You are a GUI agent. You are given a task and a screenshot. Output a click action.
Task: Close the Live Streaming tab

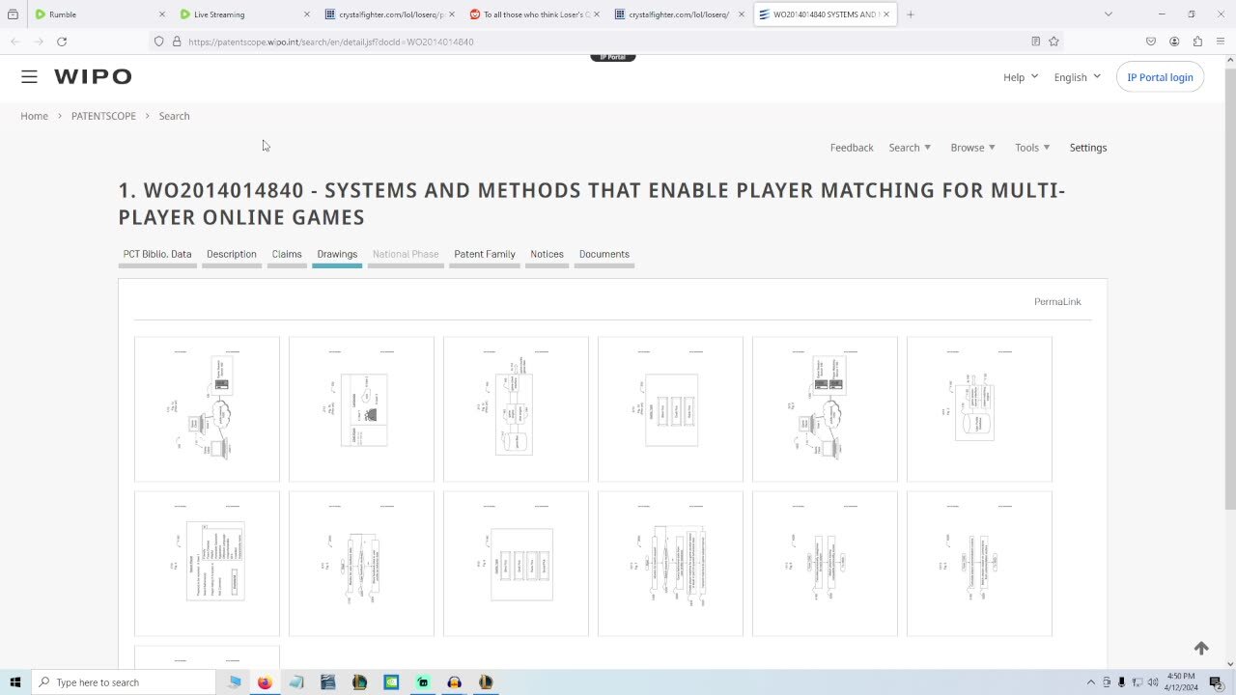tap(307, 14)
